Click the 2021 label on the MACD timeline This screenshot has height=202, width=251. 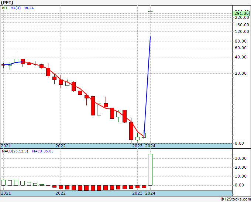point(6,193)
